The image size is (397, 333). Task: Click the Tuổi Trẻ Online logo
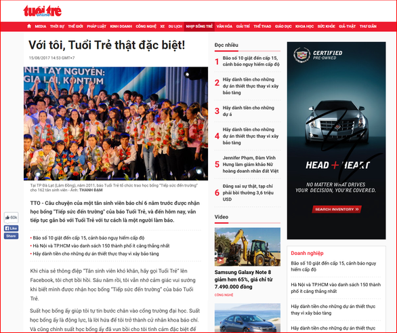[42, 11]
